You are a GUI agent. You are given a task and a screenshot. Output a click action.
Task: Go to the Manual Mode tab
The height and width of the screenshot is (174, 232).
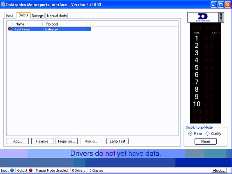[57, 16]
